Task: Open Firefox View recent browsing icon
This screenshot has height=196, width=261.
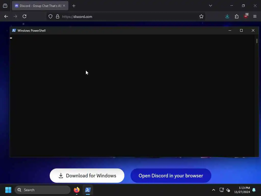Action: (5, 6)
